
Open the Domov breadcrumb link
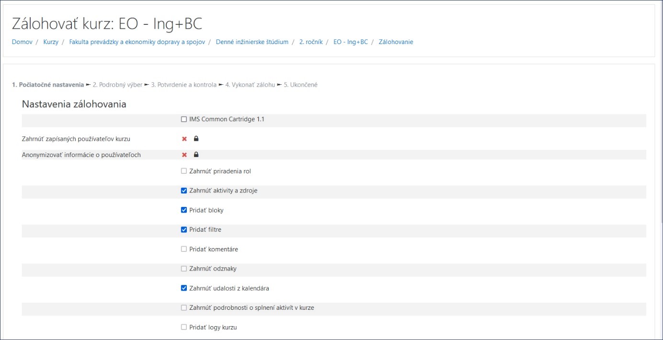click(22, 42)
